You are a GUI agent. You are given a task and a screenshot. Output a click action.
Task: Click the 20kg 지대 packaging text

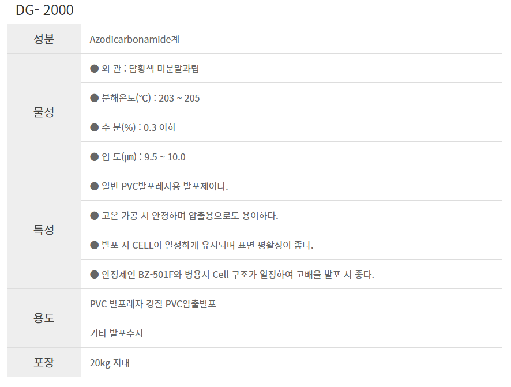pyautogui.click(x=110, y=363)
